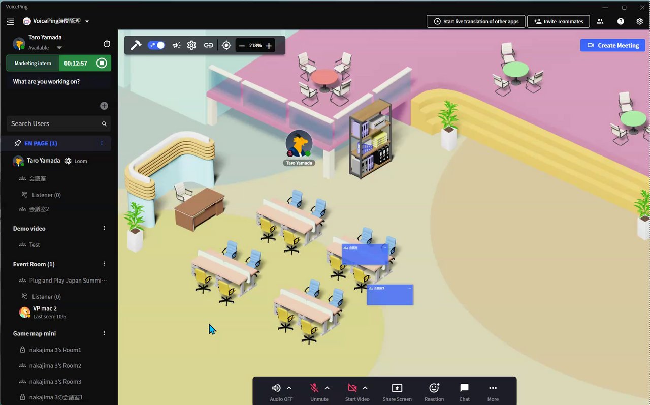Expand microphone options chevron

point(327,388)
